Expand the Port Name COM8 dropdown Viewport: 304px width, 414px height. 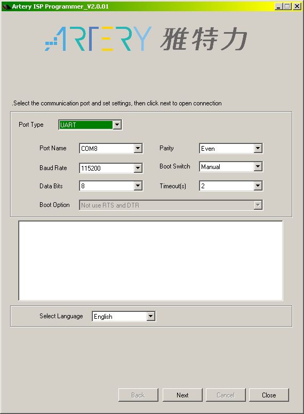click(138, 148)
